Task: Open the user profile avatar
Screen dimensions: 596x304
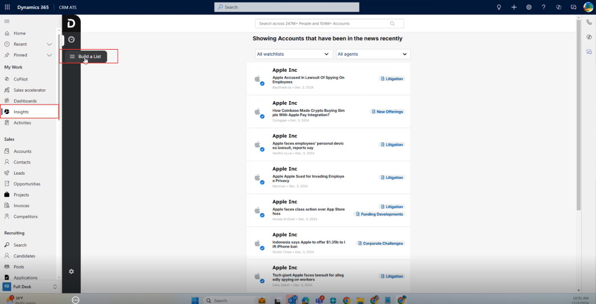Action: click(588, 7)
